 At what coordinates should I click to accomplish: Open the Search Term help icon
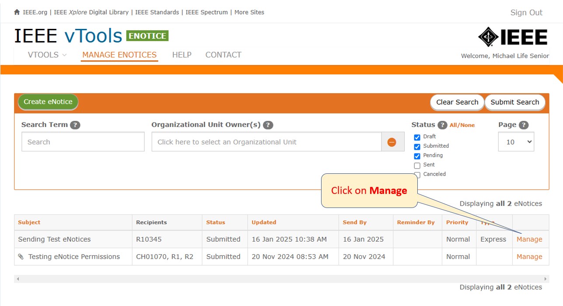point(75,125)
